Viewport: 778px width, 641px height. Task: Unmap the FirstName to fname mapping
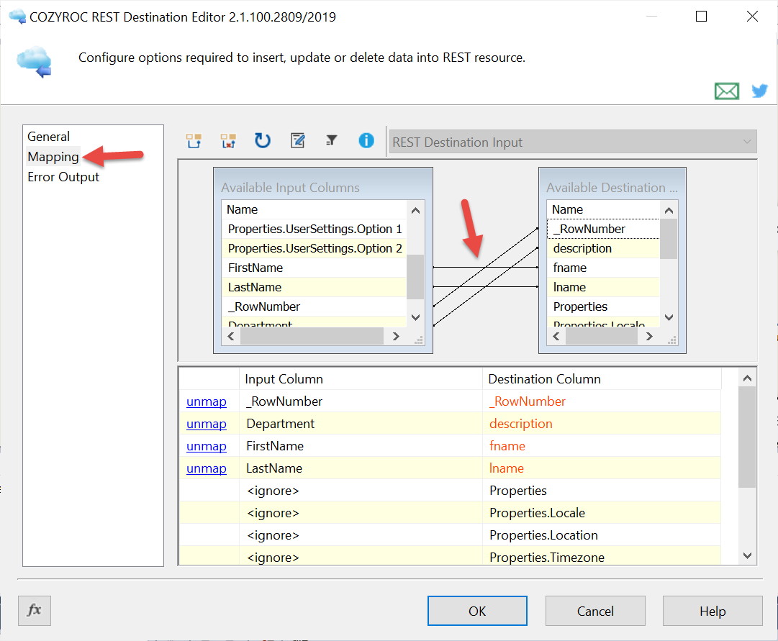pos(207,446)
